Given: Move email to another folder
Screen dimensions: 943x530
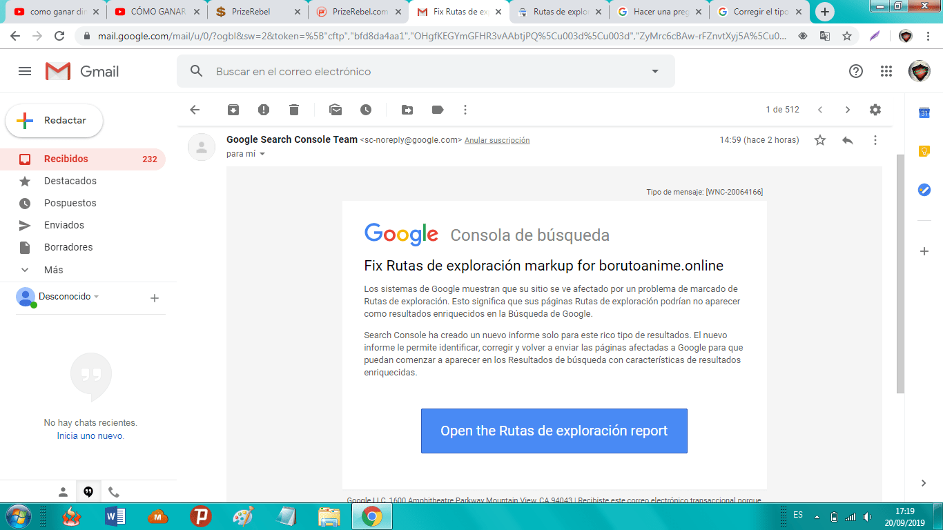Looking at the screenshot, I should click(x=407, y=110).
